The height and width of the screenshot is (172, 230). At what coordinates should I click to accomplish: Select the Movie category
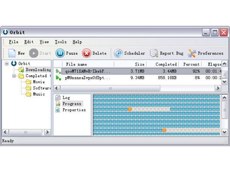(x=39, y=82)
